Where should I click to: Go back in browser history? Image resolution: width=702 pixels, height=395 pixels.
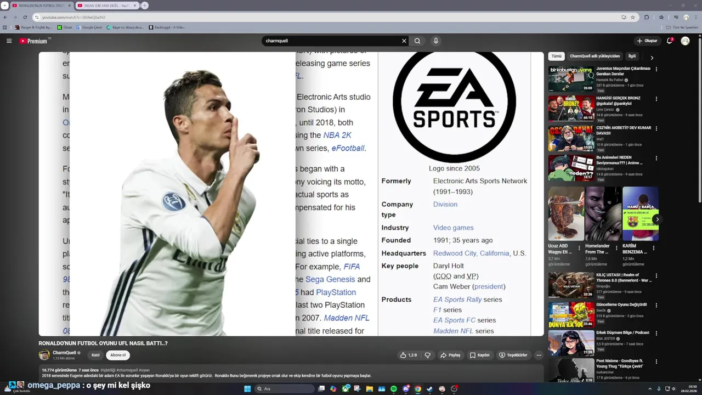click(5, 17)
